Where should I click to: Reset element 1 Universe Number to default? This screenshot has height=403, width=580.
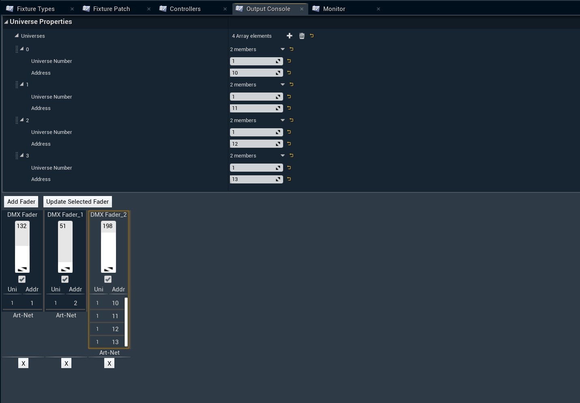pyautogui.click(x=289, y=97)
